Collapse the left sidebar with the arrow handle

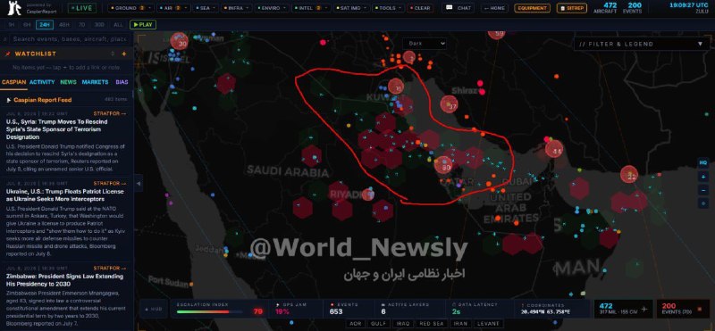[139, 183]
